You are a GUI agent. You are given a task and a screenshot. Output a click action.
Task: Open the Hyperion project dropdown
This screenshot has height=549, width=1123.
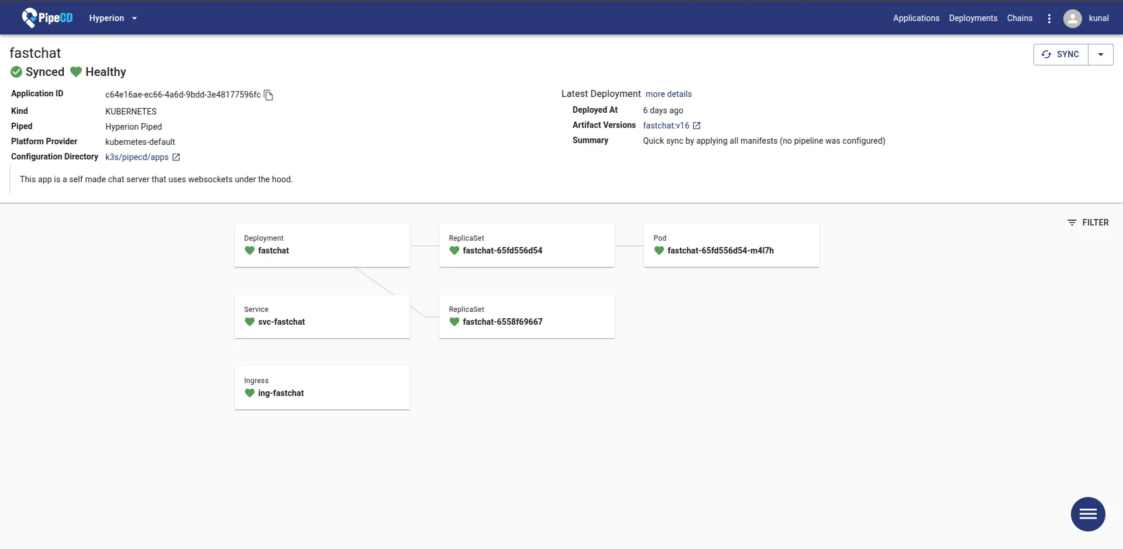(x=113, y=18)
